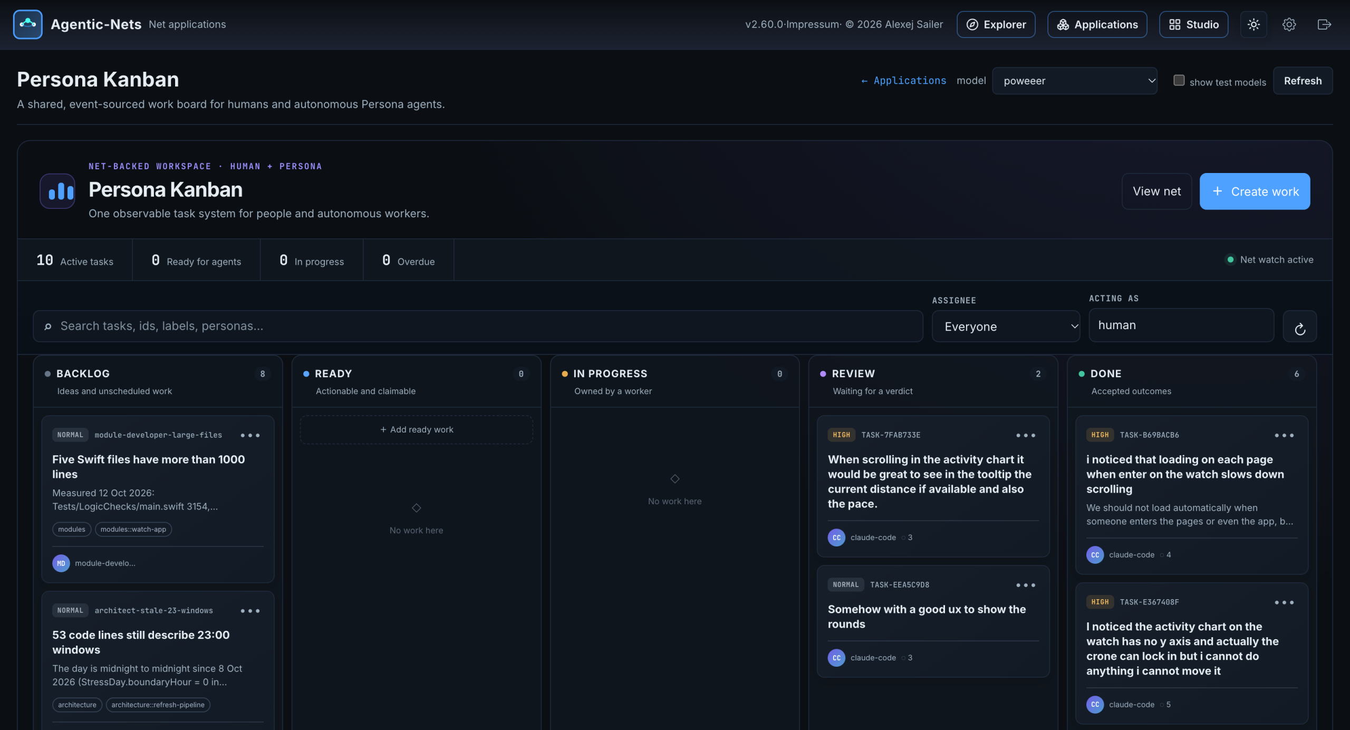Click the Refresh button
Image resolution: width=1350 pixels, height=730 pixels.
tap(1303, 81)
